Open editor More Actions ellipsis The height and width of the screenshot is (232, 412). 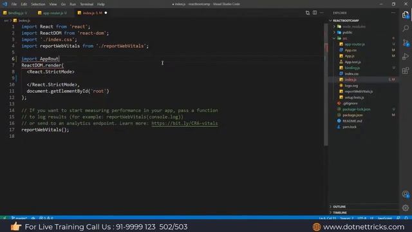pos(322,13)
